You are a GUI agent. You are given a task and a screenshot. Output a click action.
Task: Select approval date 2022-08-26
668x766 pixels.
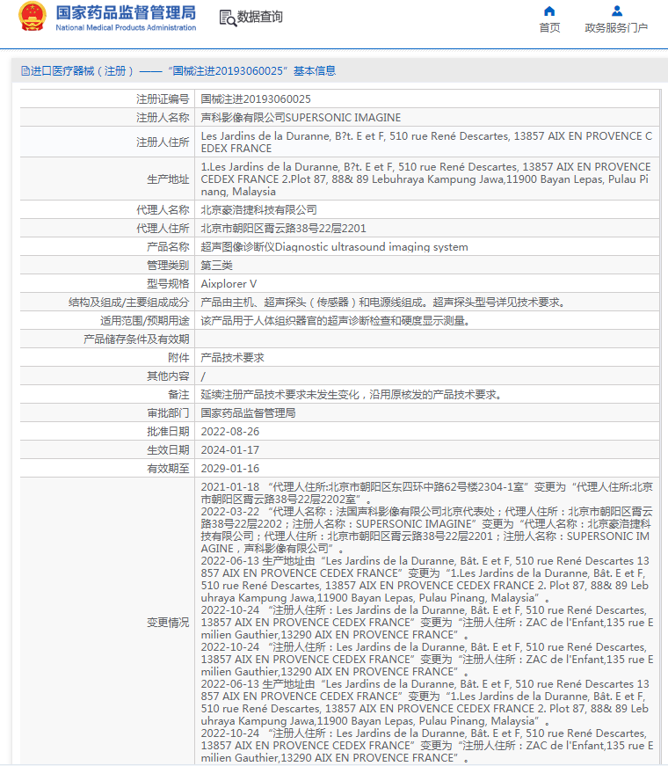[x=230, y=432]
